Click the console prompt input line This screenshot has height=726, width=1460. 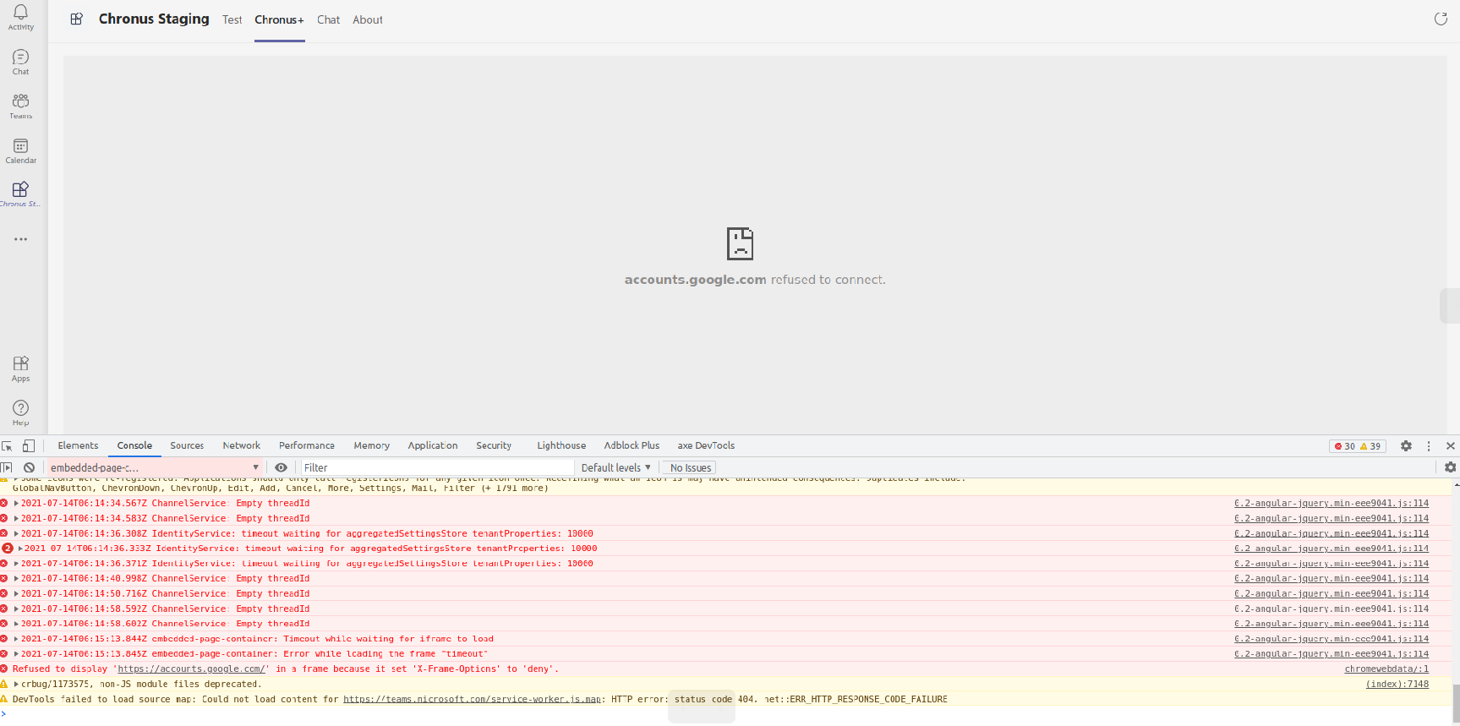(727, 715)
